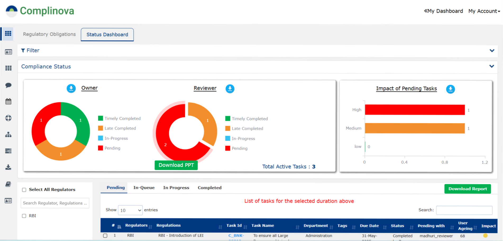Image resolution: width=503 pixels, height=241 pixels.
Task: Focus the Search Regulator, Regulations field
Action: 55,203
